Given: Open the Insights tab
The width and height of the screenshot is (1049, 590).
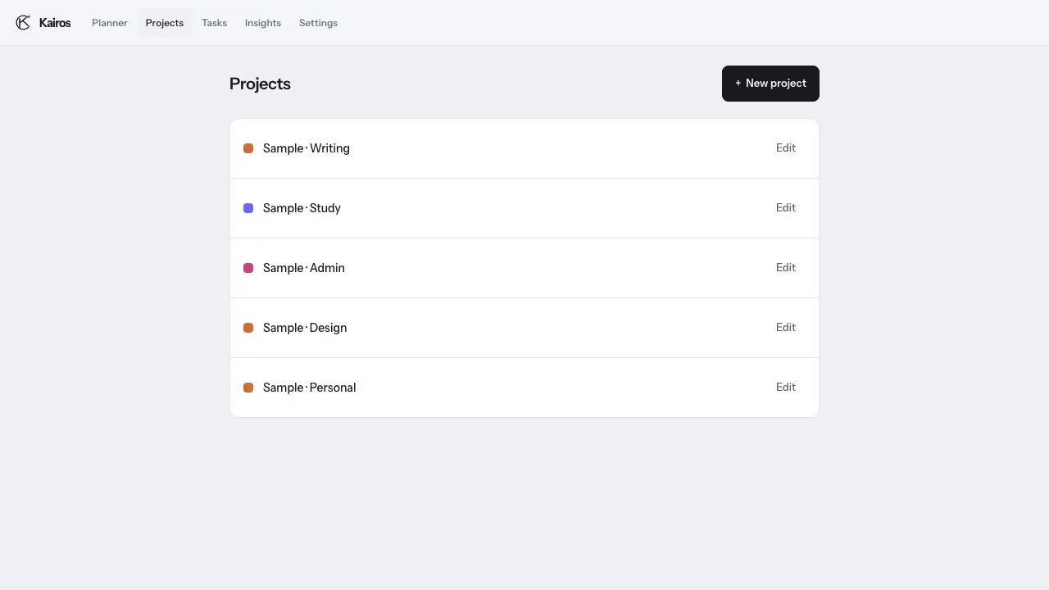Looking at the screenshot, I should click(263, 23).
